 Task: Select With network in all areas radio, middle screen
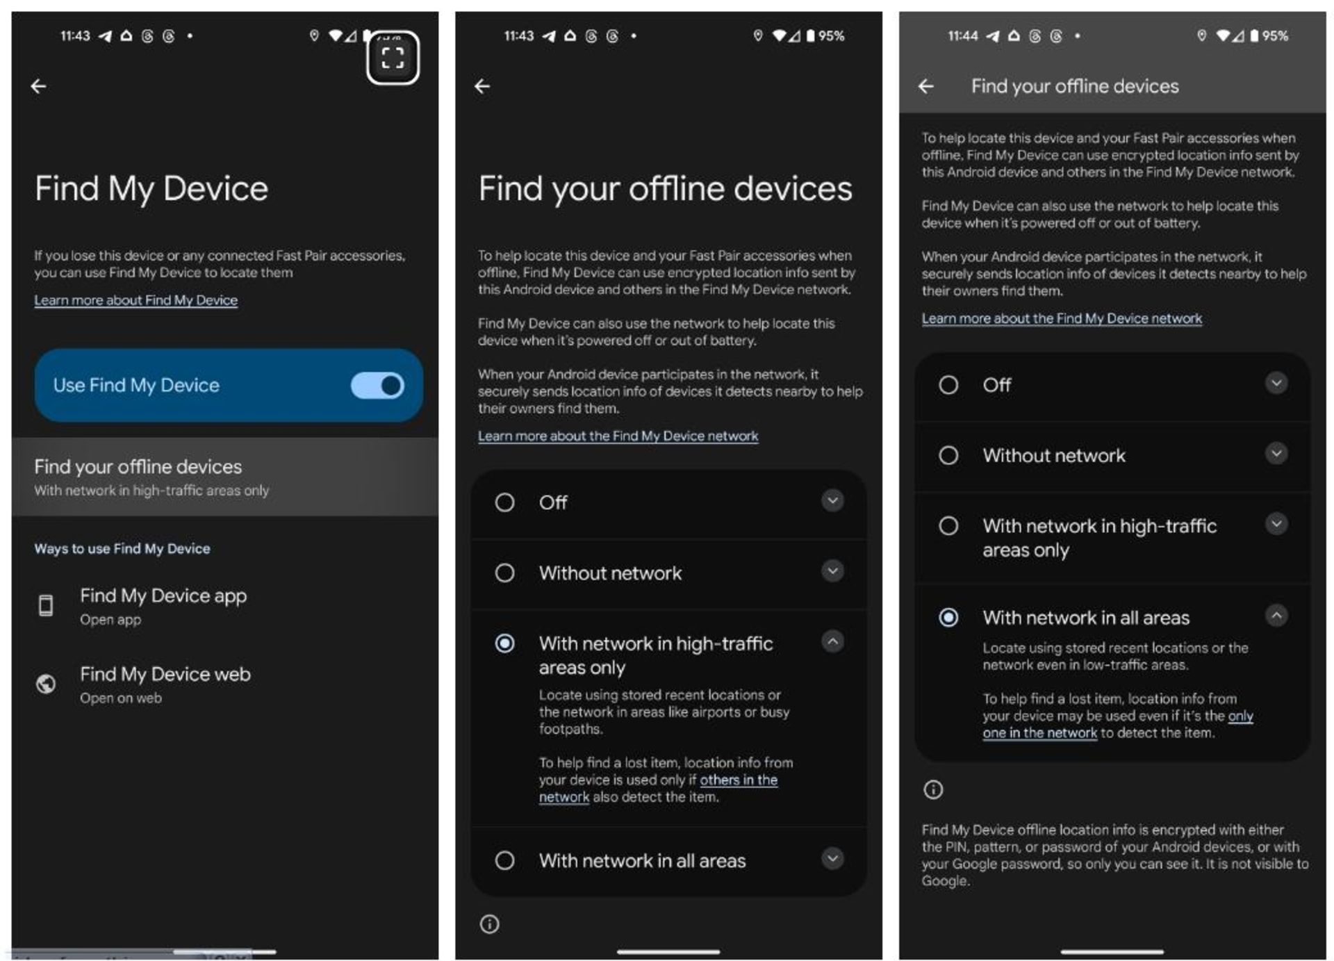tap(504, 860)
